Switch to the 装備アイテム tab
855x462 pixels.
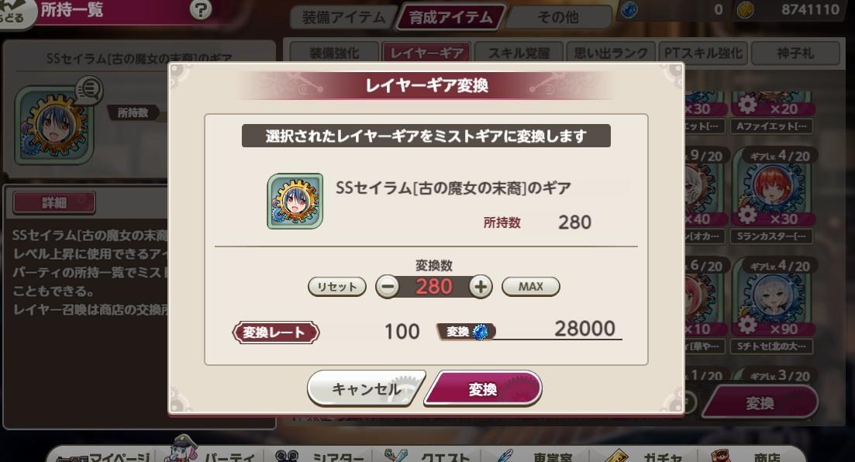pyautogui.click(x=343, y=18)
